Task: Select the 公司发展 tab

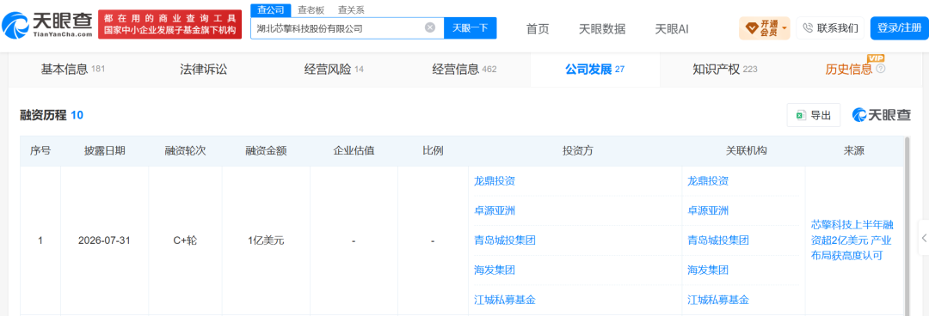Action: tap(595, 70)
